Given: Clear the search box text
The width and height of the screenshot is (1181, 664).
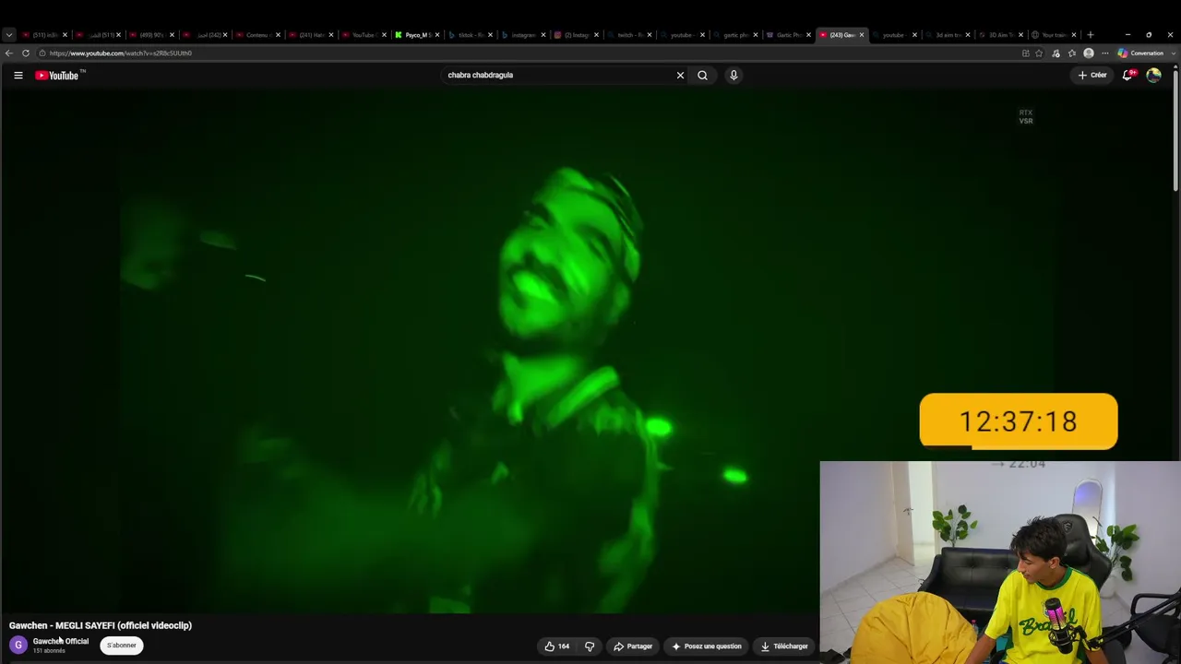Looking at the screenshot, I should [x=680, y=76].
